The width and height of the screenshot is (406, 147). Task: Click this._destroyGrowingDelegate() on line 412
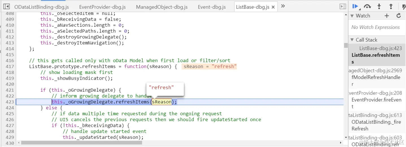pos(83,37)
